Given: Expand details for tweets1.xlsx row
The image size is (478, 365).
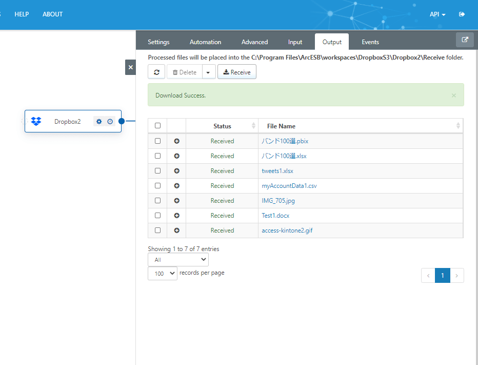Looking at the screenshot, I should coord(176,171).
